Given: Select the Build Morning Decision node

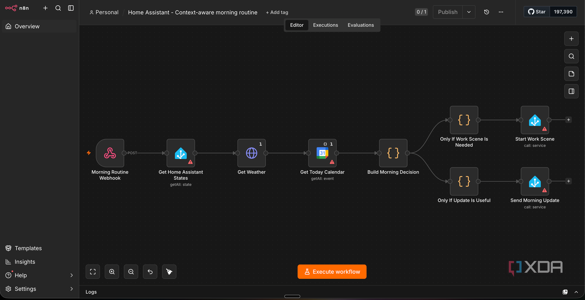Looking at the screenshot, I should (393, 153).
